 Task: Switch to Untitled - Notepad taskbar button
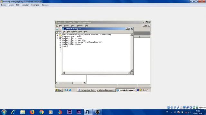[x=126, y=90]
